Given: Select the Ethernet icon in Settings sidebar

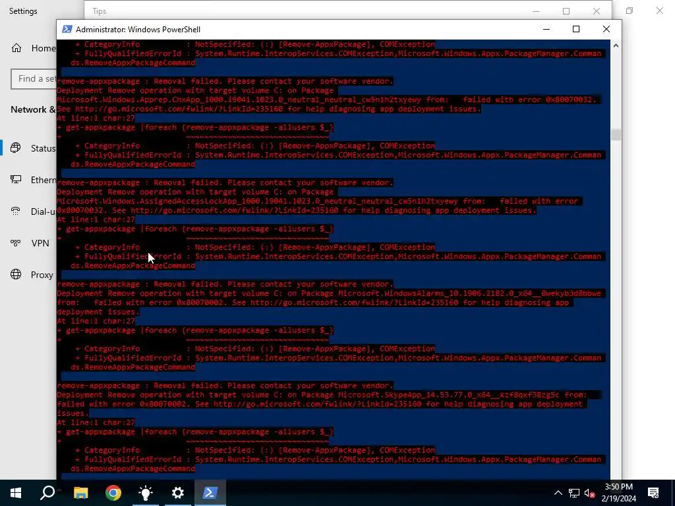Looking at the screenshot, I should (x=16, y=179).
